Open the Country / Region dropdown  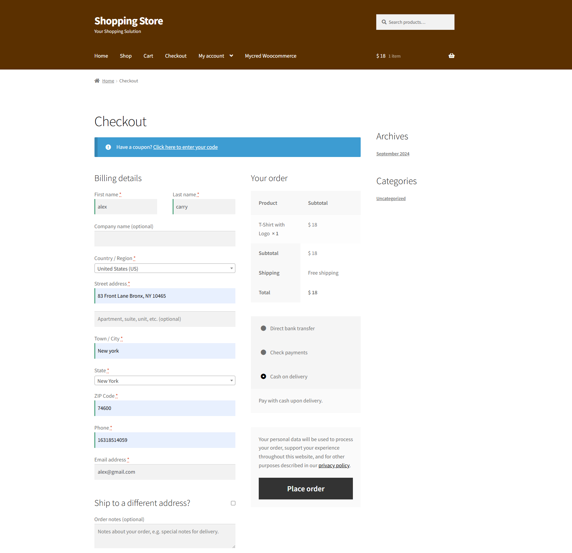(x=165, y=269)
